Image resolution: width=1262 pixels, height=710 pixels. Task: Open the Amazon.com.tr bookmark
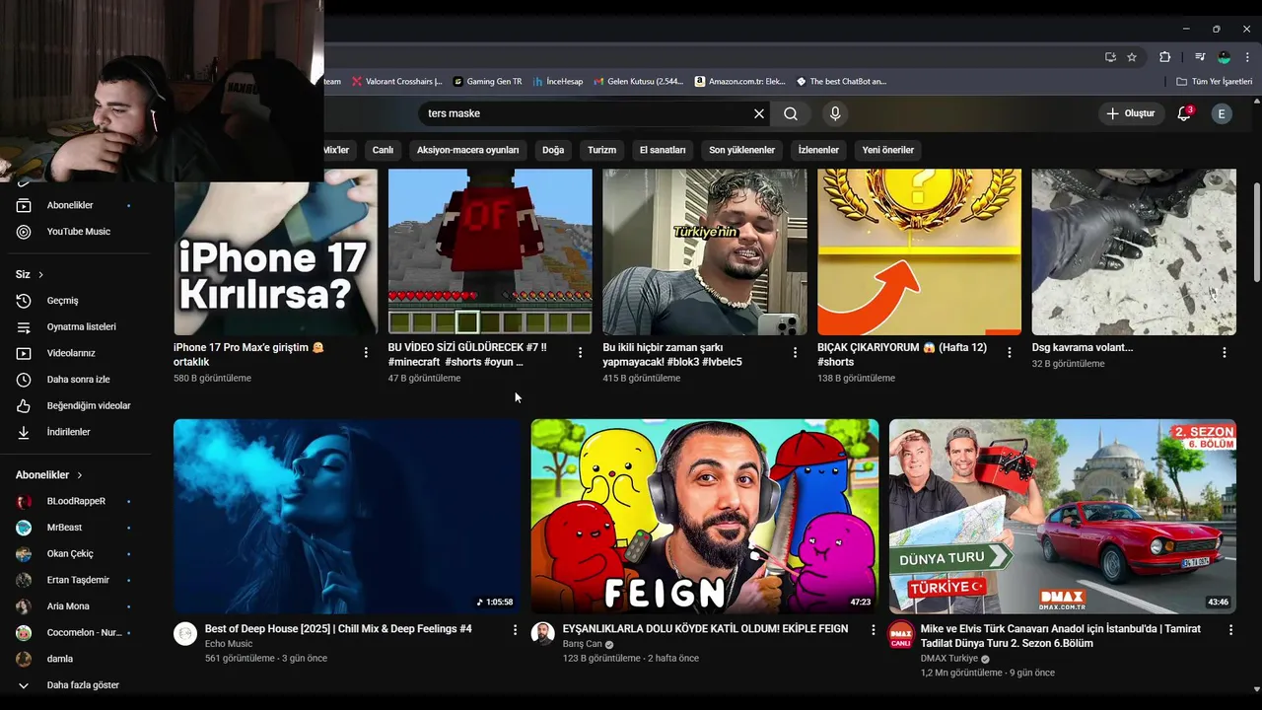(739, 82)
